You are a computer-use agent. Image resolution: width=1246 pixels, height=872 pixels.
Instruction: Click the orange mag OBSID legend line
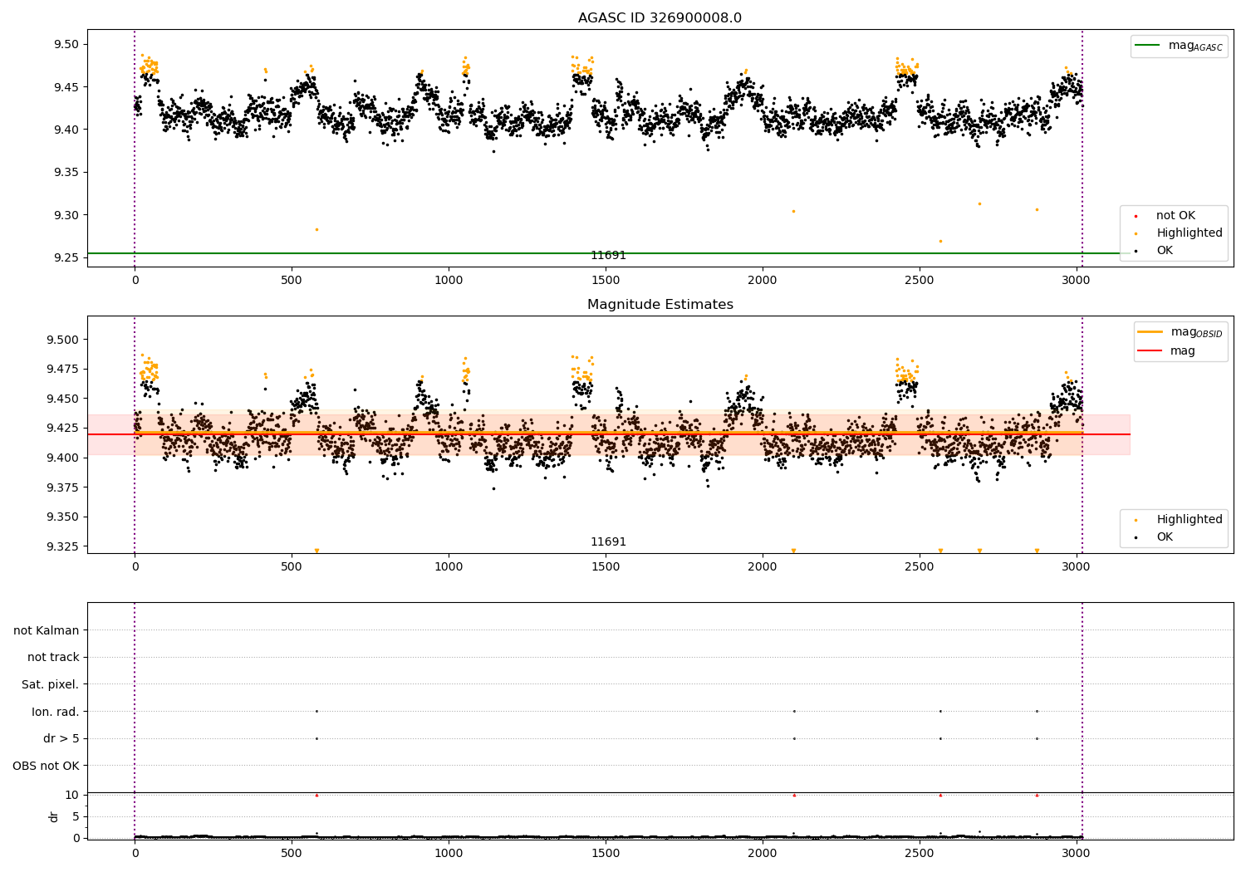click(1150, 332)
